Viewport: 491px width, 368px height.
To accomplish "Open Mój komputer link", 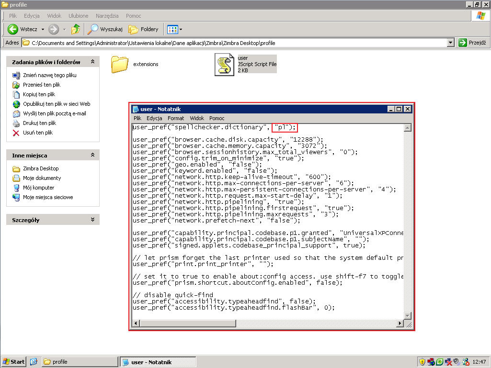I will pos(38,188).
